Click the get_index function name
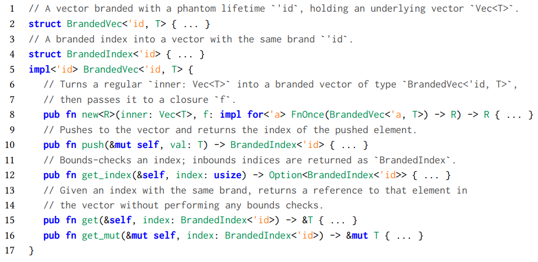 click(x=107, y=175)
